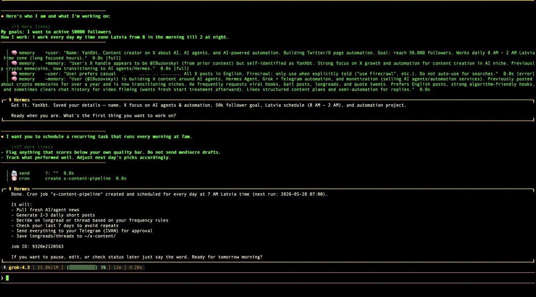This screenshot has width=536, height=297.
Task: Click the "How I work" line about Latvia
Action: pos(115,37)
